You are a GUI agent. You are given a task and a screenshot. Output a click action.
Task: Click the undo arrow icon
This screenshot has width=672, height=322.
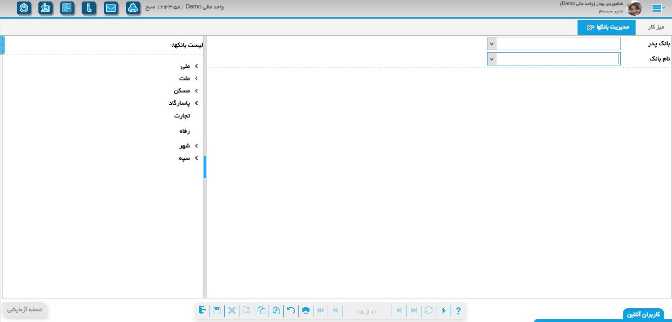pyautogui.click(x=291, y=310)
